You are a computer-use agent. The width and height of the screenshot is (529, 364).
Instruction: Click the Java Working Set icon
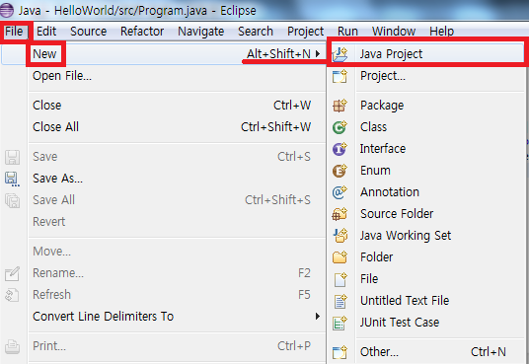tap(340, 236)
